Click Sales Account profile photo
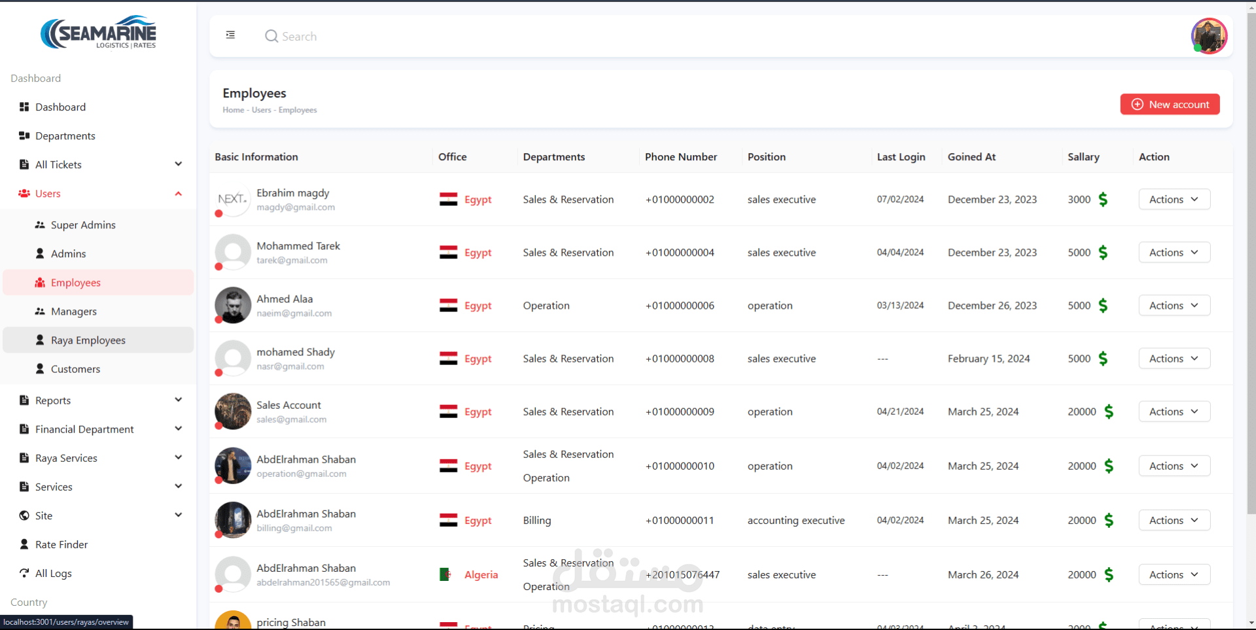 tap(233, 411)
